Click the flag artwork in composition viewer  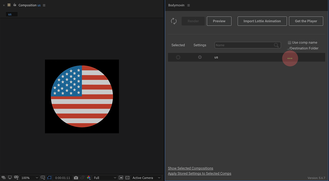(x=82, y=96)
